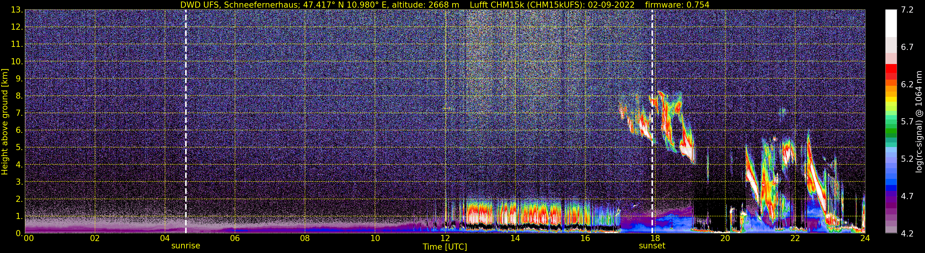Click the white top segment of the colorbar

(891, 23)
